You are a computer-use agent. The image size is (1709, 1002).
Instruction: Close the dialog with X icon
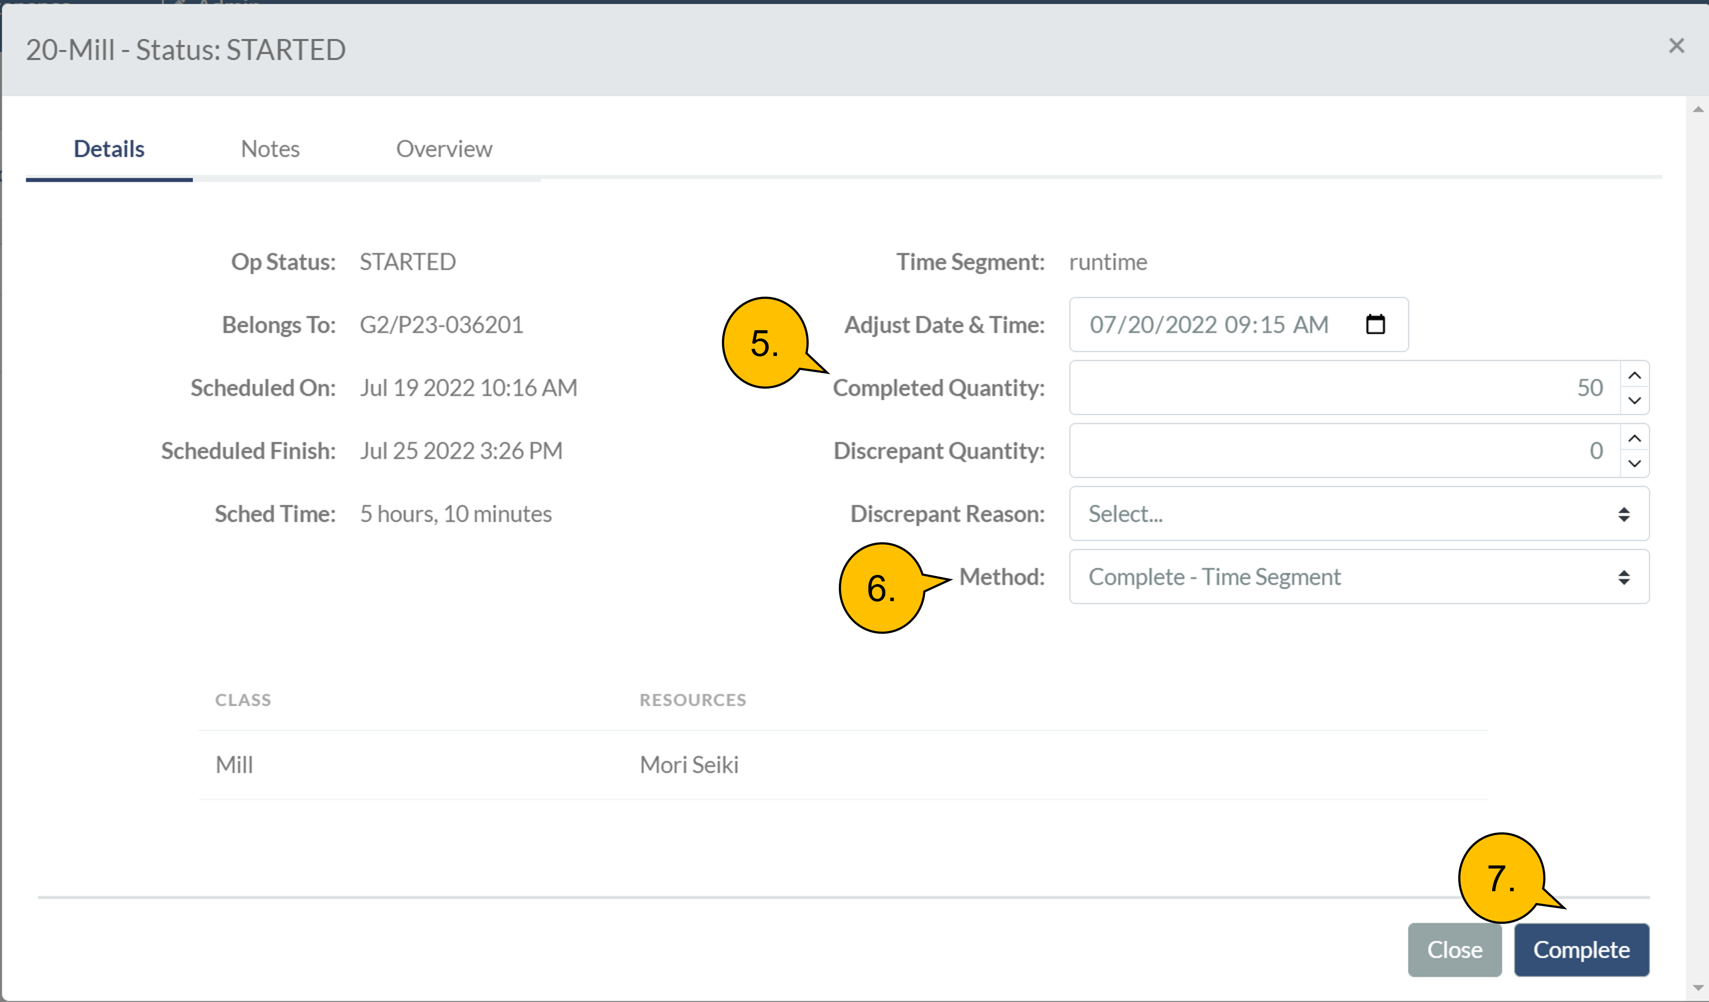click(1676, 46)
